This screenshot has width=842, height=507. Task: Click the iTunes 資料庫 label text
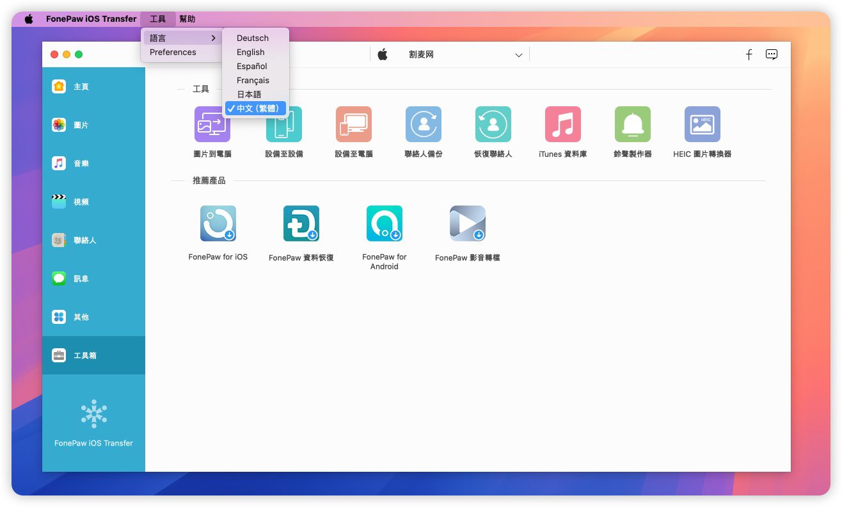[563, 154]
